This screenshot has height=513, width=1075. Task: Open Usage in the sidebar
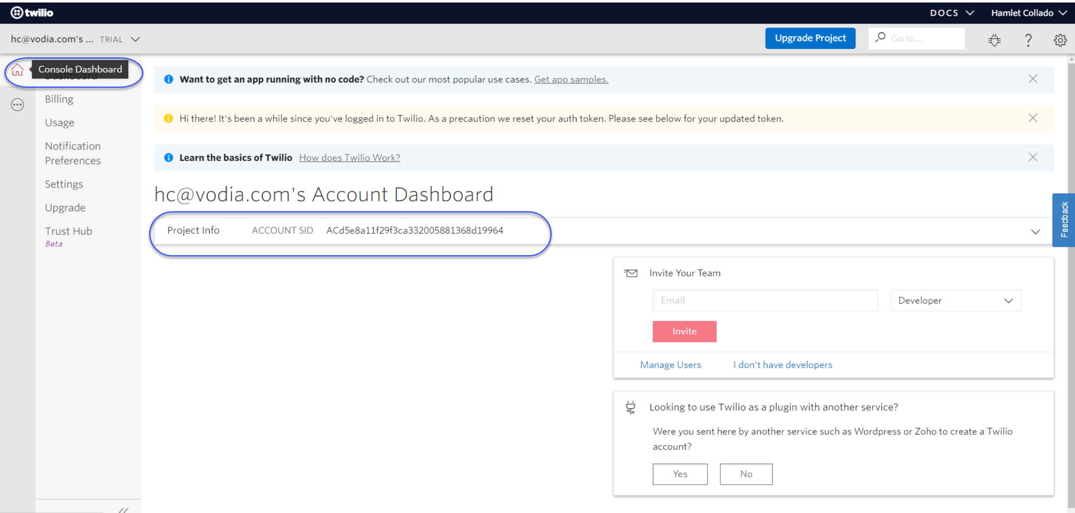point(59,122)
